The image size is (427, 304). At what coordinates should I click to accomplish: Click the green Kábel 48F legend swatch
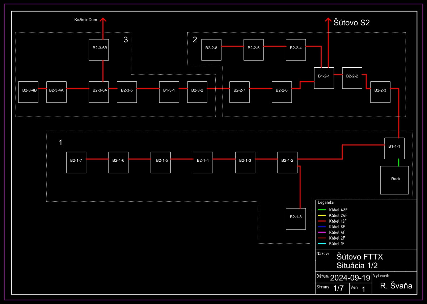pyautogui.click(x=322, y=210)
